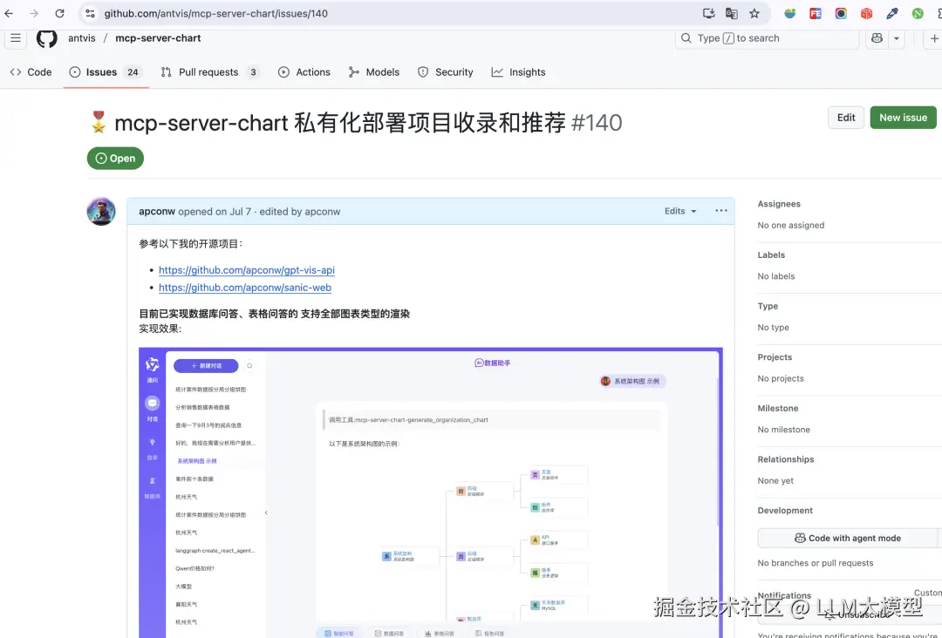Focus the 'Type / to search' field
Viewport: 942px width, 638px height.
click(768, 38)
